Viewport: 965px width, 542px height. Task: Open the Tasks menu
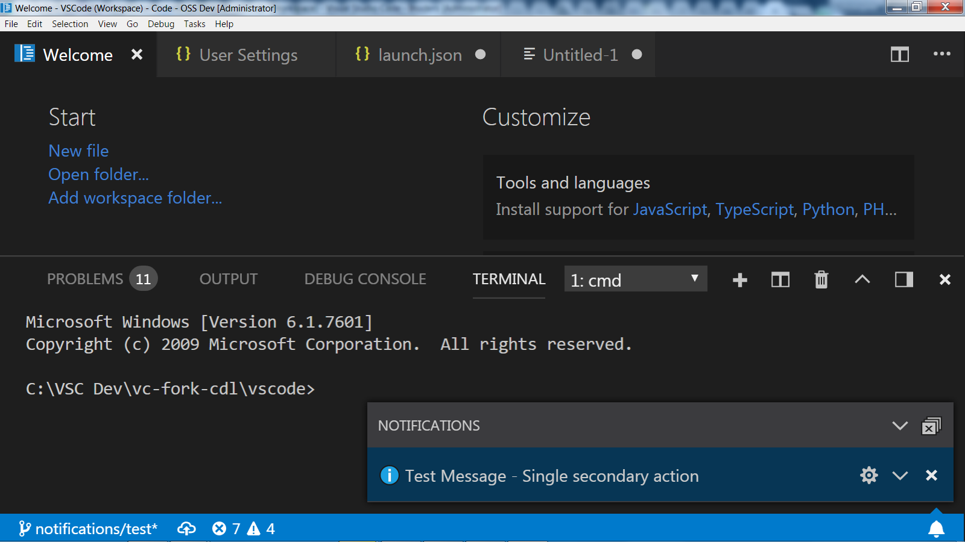[195, 24]
